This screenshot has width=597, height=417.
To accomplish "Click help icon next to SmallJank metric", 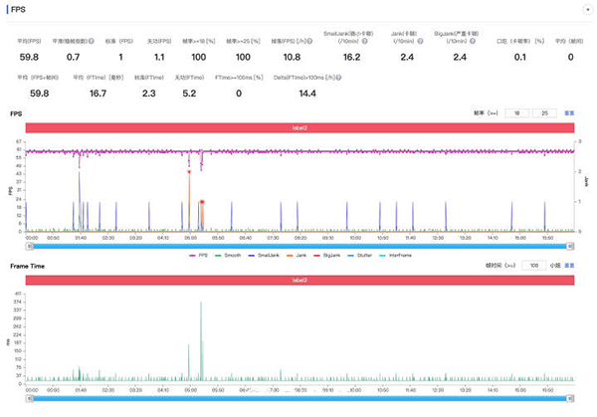I will click(365, 42).
